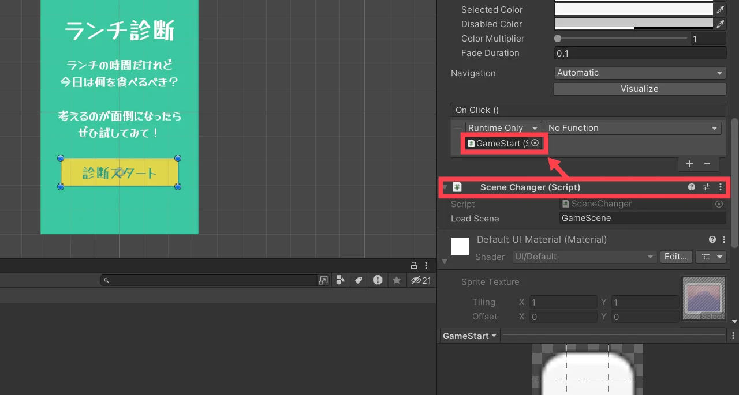Click the Offset Y value field

click(645, 317)
